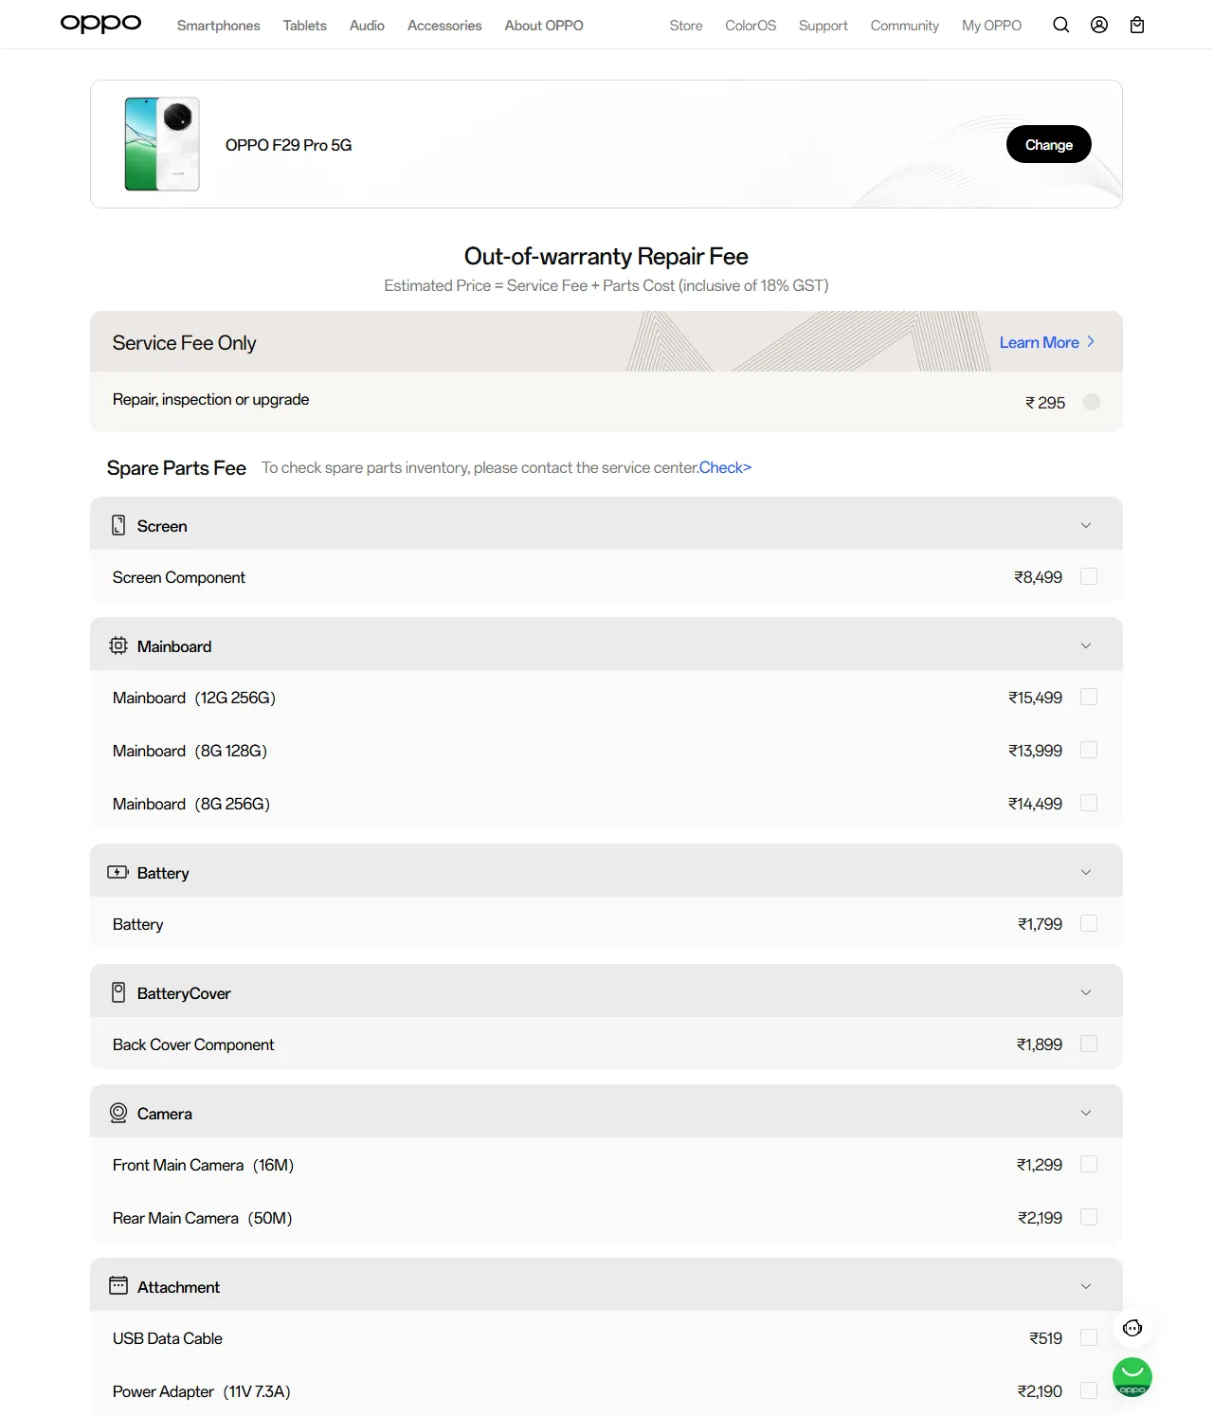Viewport: 1213px width, 1416px height.
Task: Check the USB Data Cable checkbox
Action: pyautogui.click(x=1089, y=1337)
